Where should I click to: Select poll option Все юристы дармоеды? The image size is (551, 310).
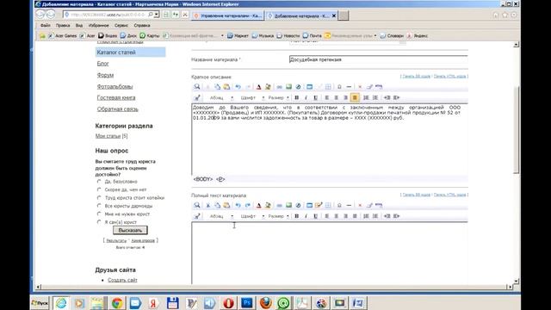click(x=99, y=206)
